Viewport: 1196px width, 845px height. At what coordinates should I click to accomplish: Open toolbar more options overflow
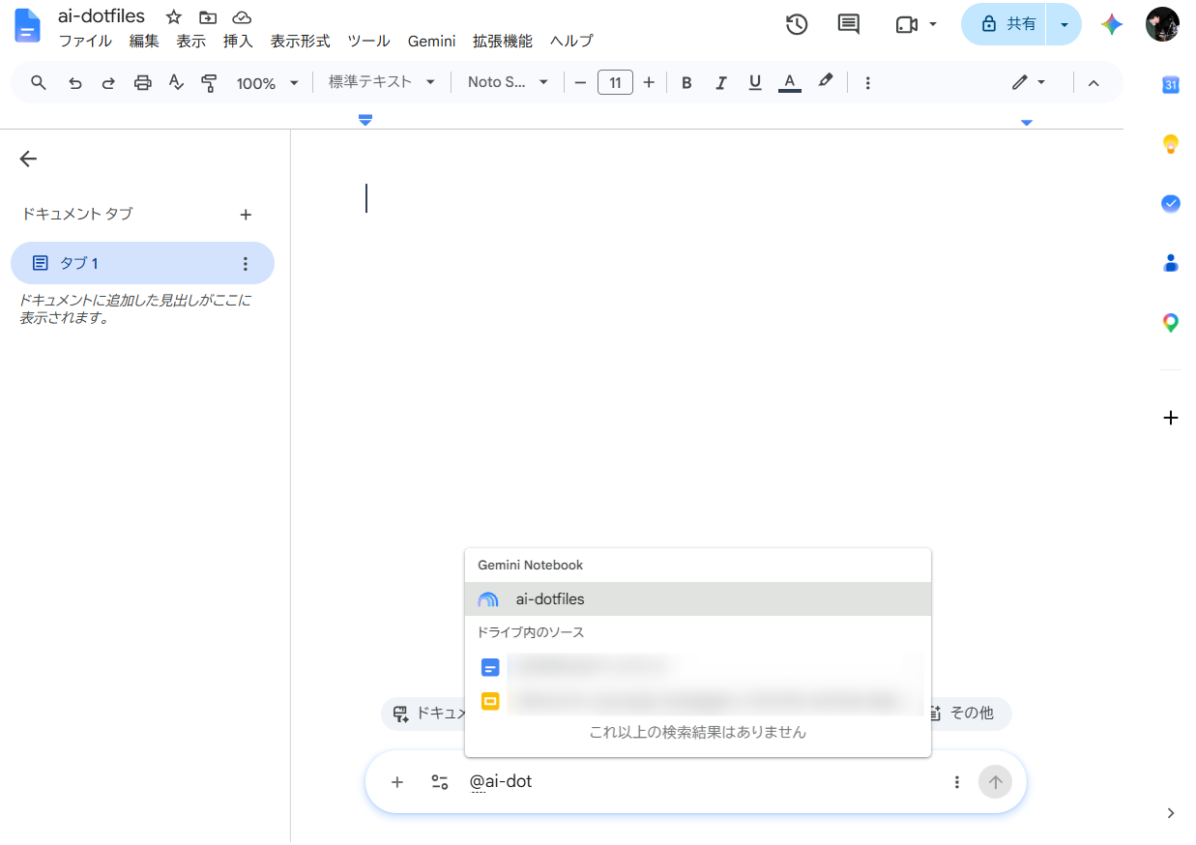pos(867,83)
